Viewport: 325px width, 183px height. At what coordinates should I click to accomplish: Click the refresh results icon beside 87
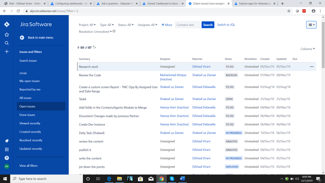coord(94,47)
